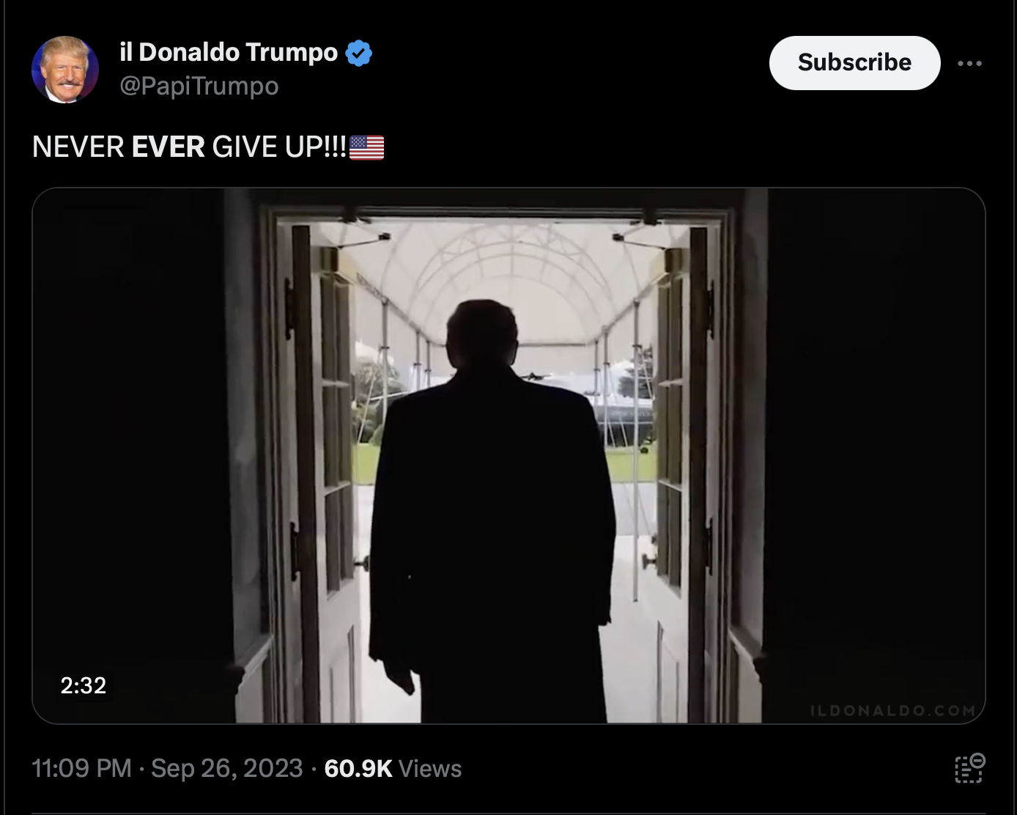Open the 11:09 PM timestamp link
The image size is (1017, 815).
tap(81, 768)
